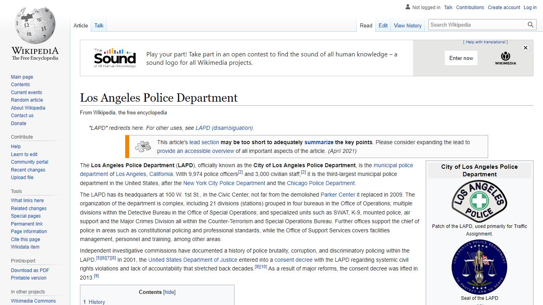The height and width of the screenshot is (305, 543).
Task: Open a Random article
Action: tap(27, 100)
